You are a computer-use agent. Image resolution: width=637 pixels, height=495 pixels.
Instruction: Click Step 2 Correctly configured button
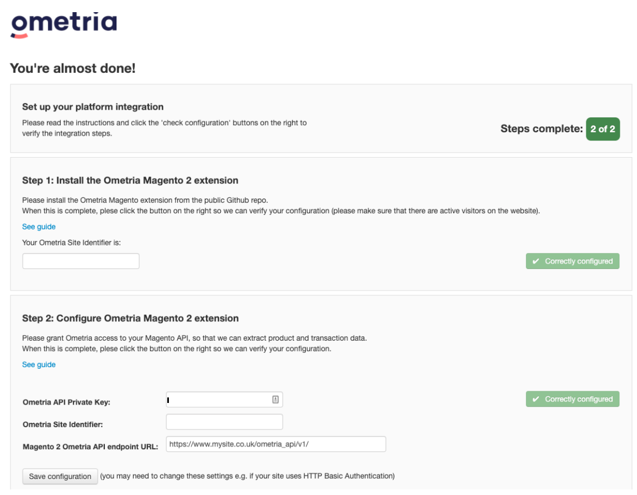coord(572,399)
